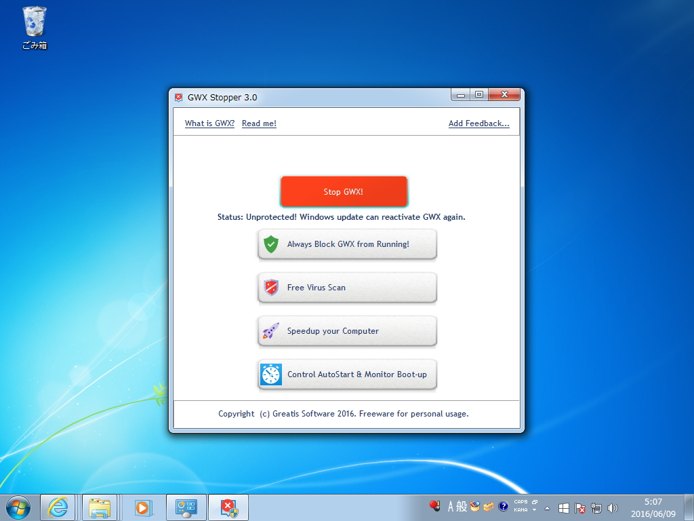
Task: Open the What is GWX? link
Action: [x=209, y=123]
